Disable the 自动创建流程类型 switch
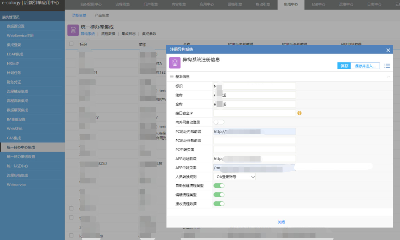Image resolution: width=400 pixels, height=240 pixels. click(x=219, y=186)
